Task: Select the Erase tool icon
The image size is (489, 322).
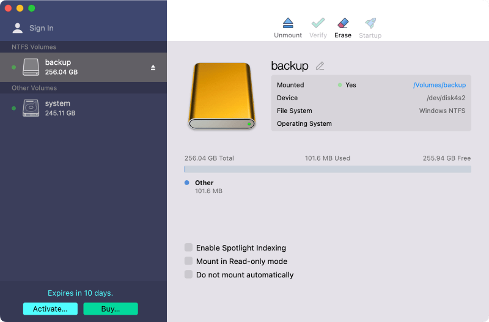Action: [343, 23]
